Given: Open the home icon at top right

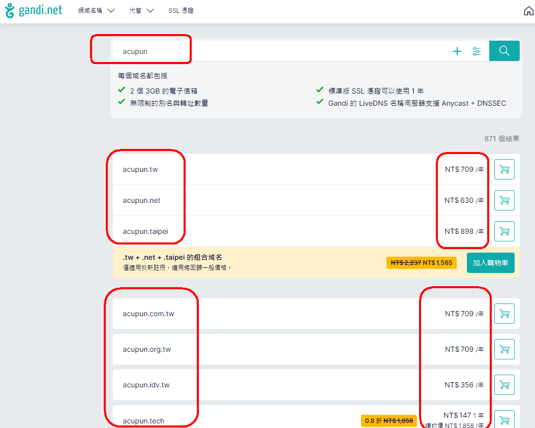Looking at the screenshot, I should pyautogui.click(x=528, y=11).
